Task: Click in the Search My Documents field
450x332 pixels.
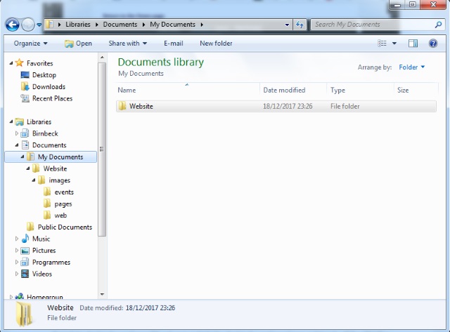Action: click(x=369, y=25)
